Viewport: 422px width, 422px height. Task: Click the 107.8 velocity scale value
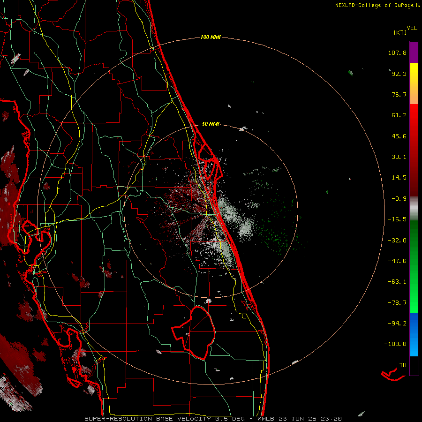397,53
